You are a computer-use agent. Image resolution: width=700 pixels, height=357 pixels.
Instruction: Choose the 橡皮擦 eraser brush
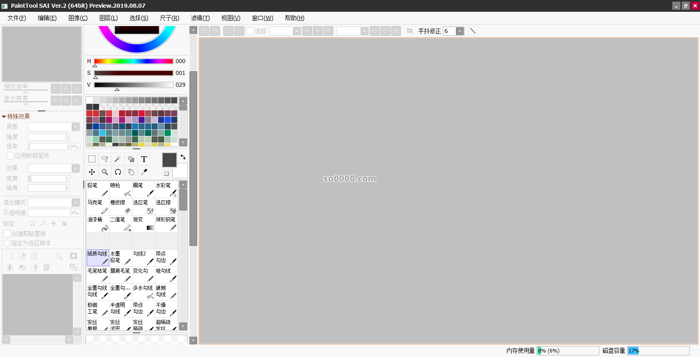[121, 207]
